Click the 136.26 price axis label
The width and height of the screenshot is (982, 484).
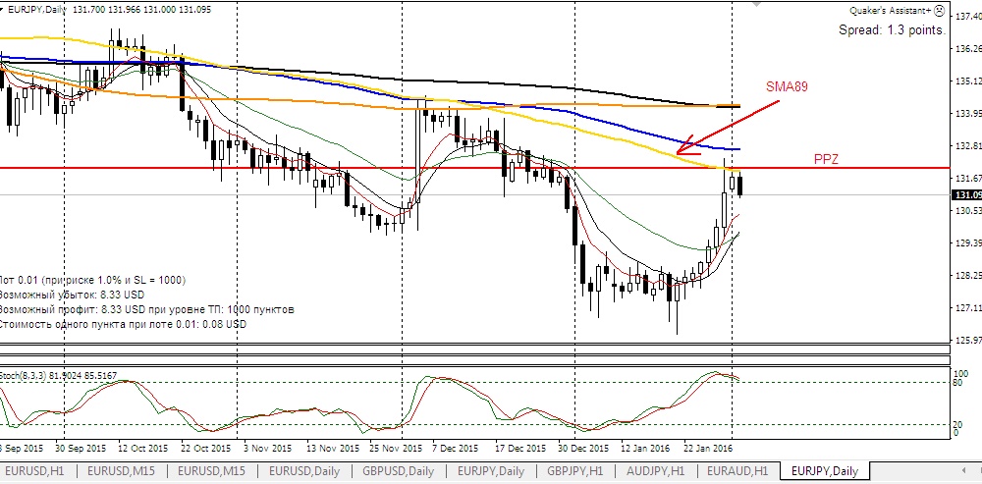click(x=968, y=48)
